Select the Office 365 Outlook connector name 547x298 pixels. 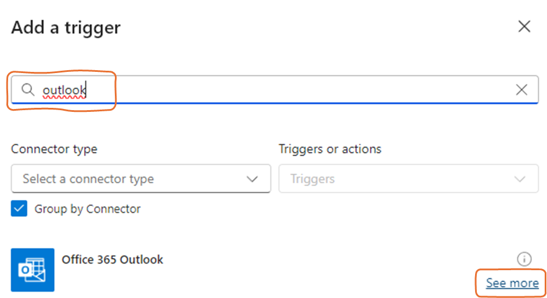(113, 259)
